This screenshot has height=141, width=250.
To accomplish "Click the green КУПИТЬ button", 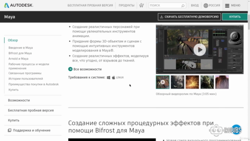I will 235,16.
